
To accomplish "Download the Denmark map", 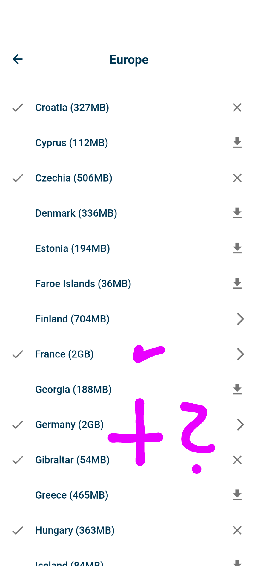I will coord(237,213).
